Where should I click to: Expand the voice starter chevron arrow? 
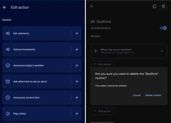(x=162, y=51)
